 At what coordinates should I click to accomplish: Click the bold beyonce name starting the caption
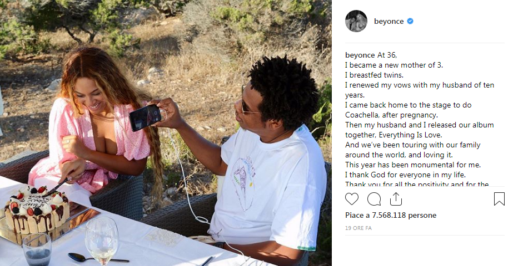360,55
